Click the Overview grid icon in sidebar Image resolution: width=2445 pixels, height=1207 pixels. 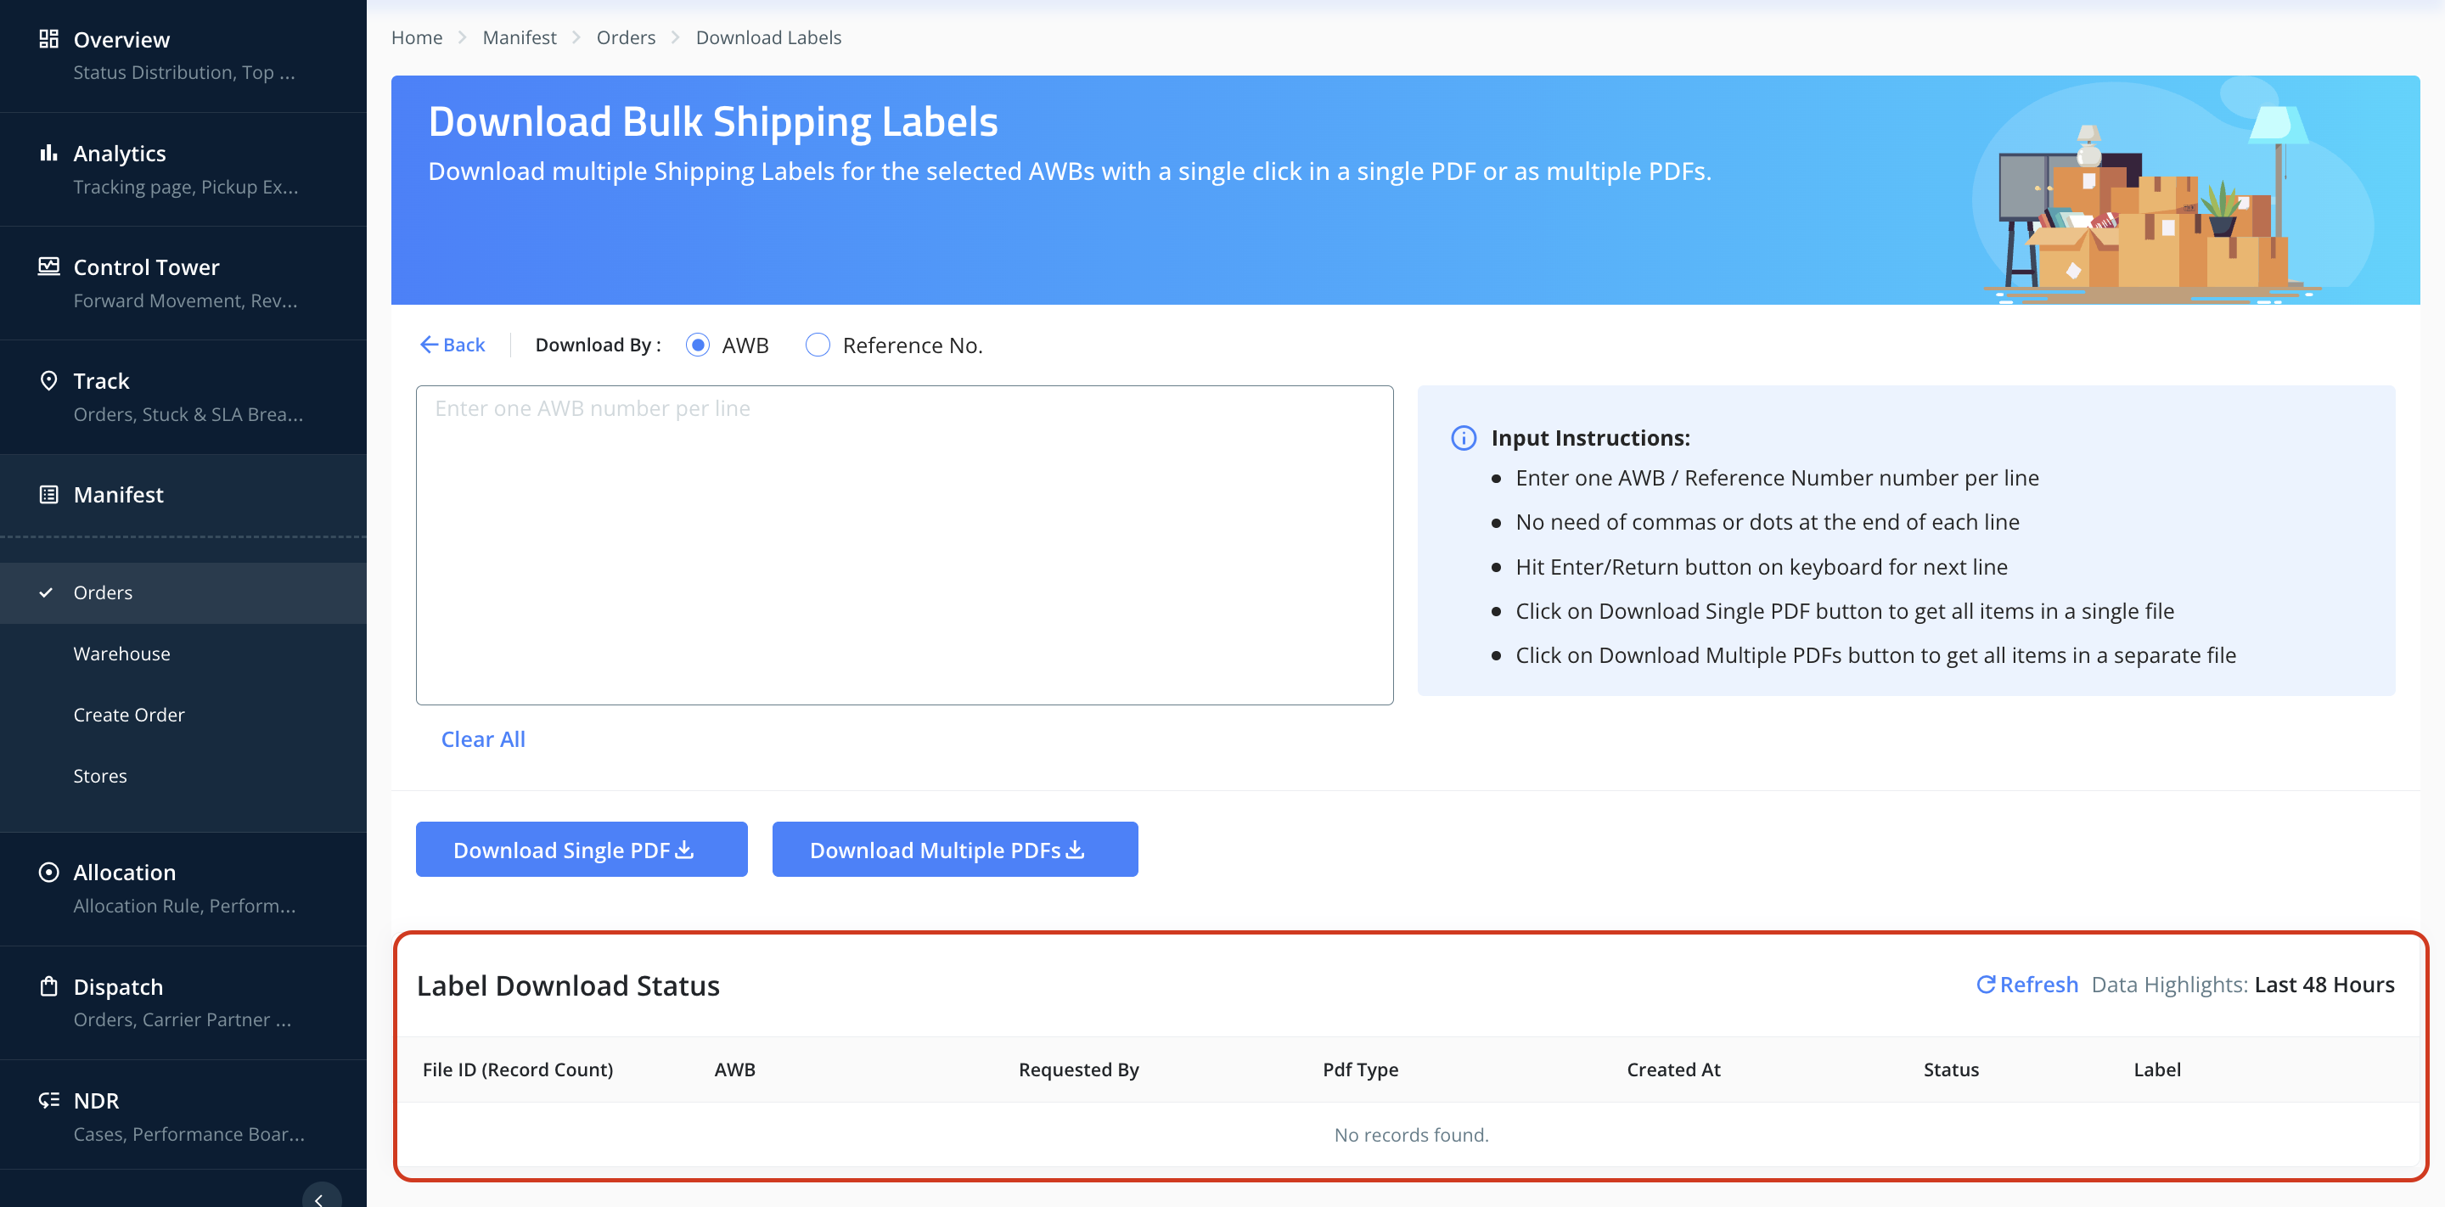pyautogui.click(x=48, y=39)
